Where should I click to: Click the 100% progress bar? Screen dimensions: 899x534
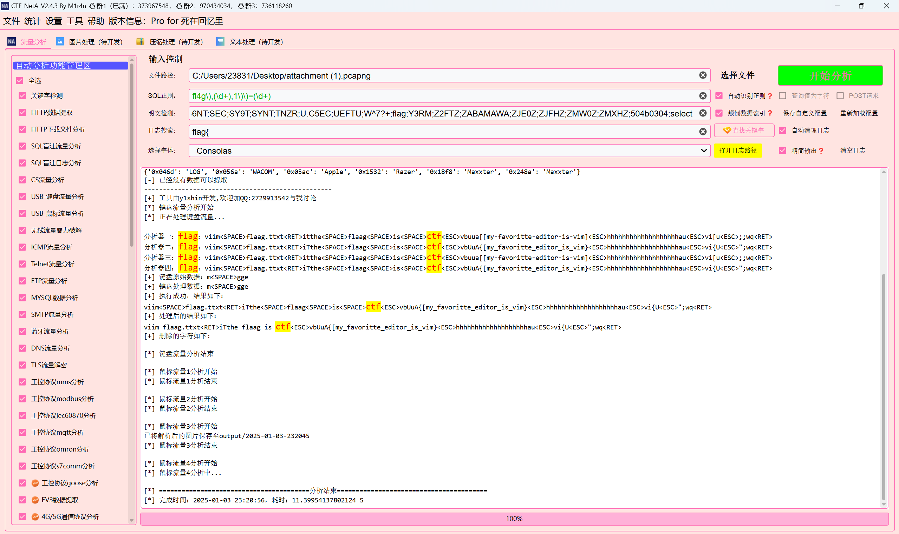point(514,519)
